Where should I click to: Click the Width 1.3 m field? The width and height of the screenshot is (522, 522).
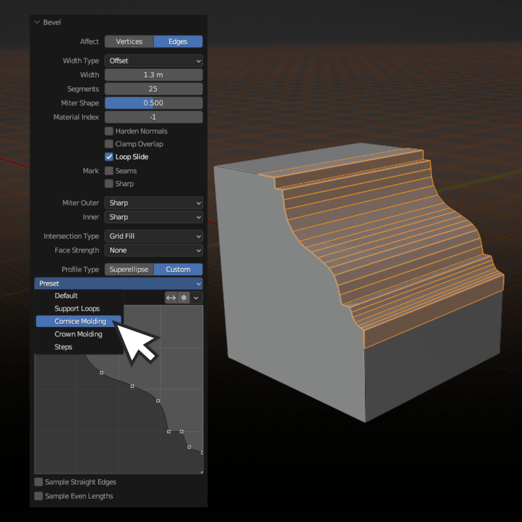click(154, 75)
